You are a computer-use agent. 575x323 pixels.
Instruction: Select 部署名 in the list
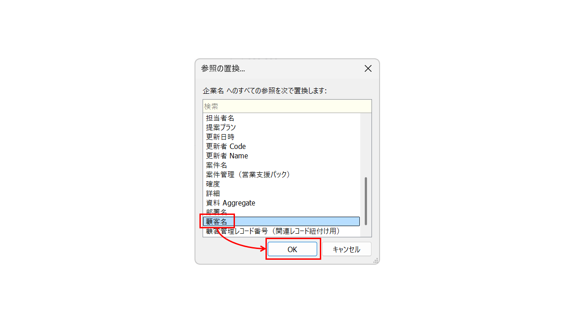282,212
